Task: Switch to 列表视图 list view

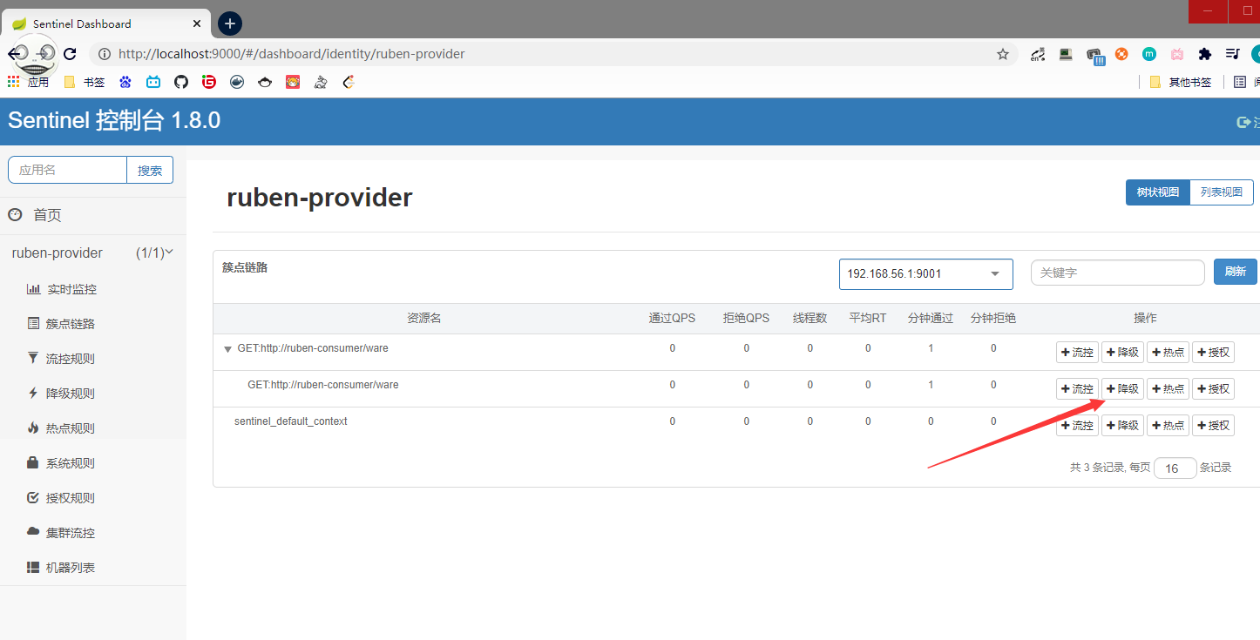Action: coord(1221,192)
